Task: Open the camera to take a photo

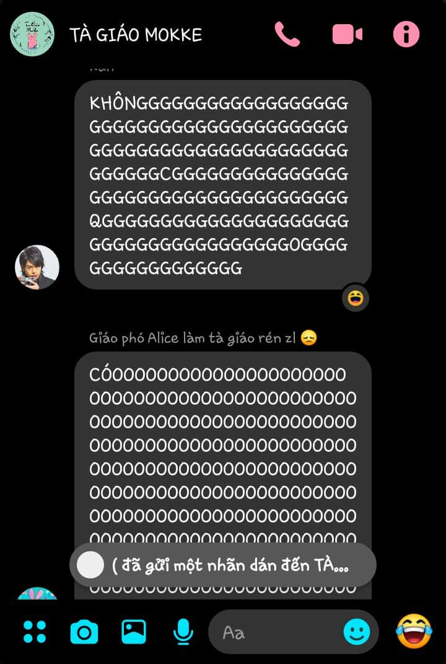Action: coord(84,632)
